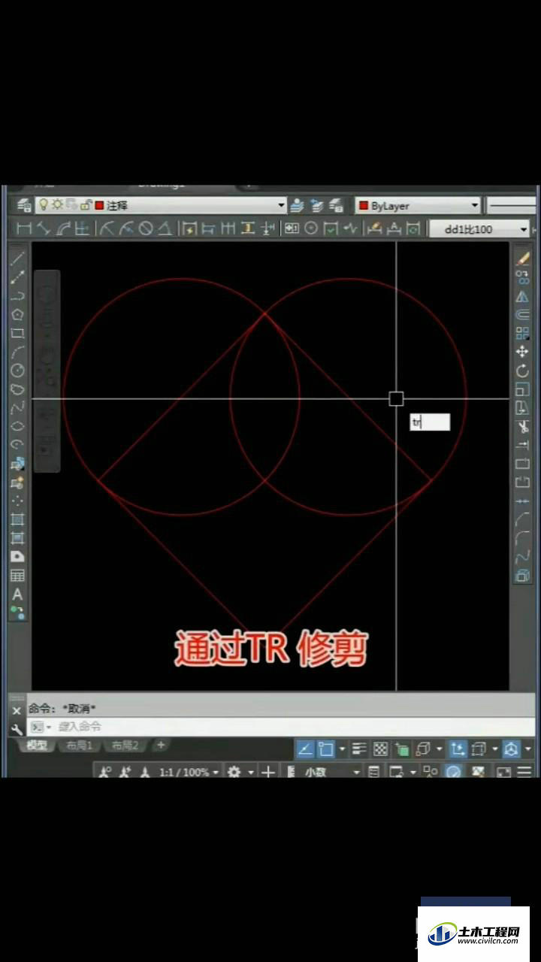Select the Trim scissors tool
Screen dimensions: 541x962
523,426
